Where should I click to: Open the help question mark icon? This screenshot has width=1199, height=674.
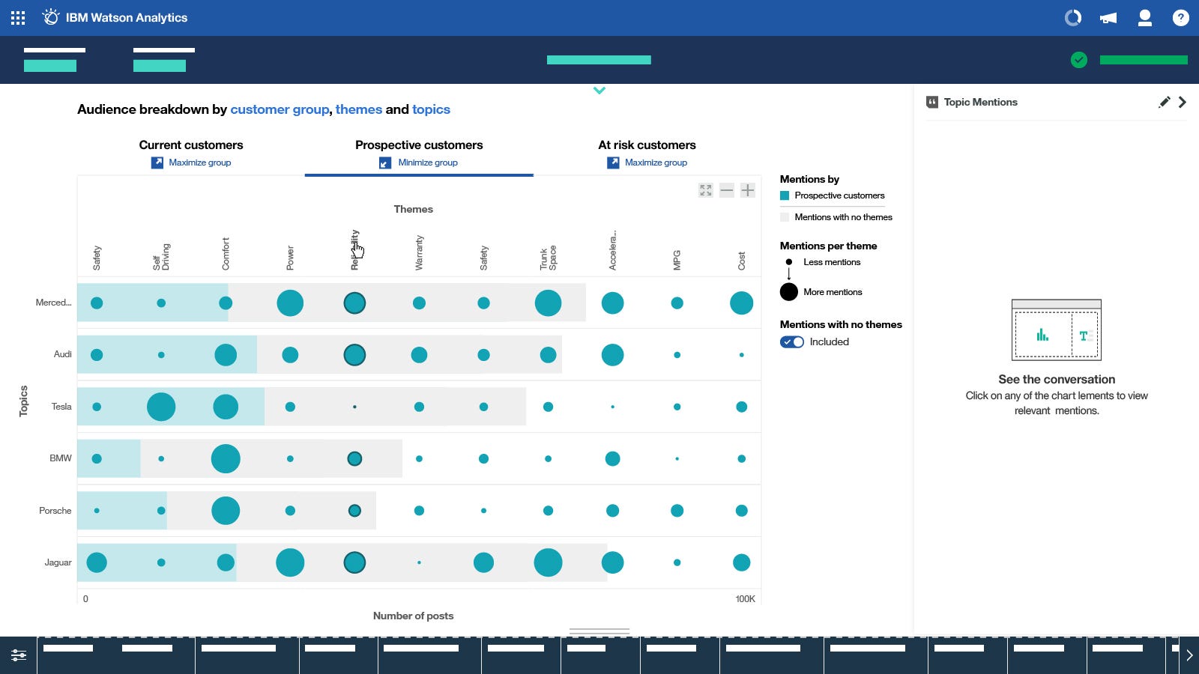point(1180,17)
